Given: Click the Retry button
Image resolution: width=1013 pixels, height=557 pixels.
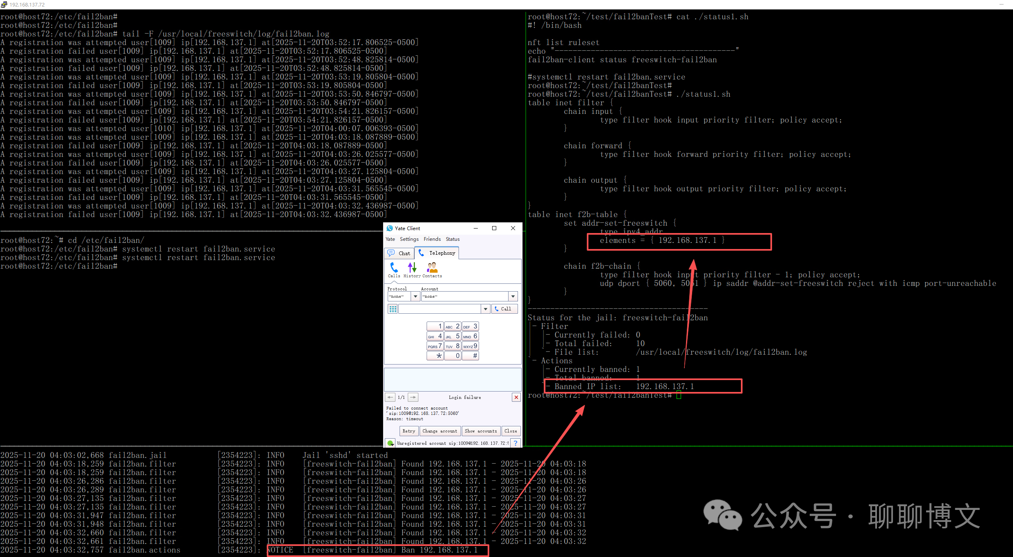Looking at the screenshot, I should pyautogui.click(x=409, y=431).
